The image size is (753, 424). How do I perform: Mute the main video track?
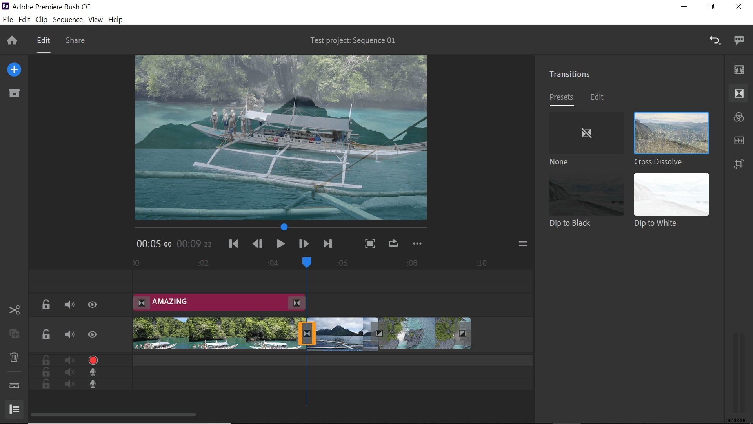70,334
